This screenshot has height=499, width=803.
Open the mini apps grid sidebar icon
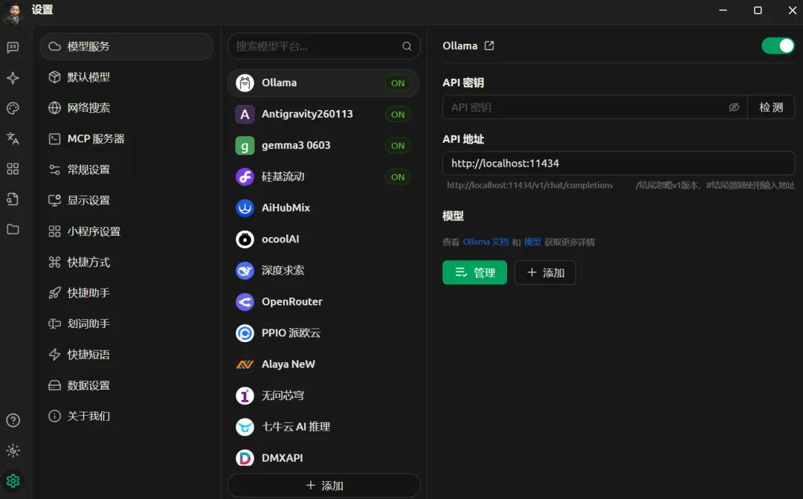pos(13,169)
